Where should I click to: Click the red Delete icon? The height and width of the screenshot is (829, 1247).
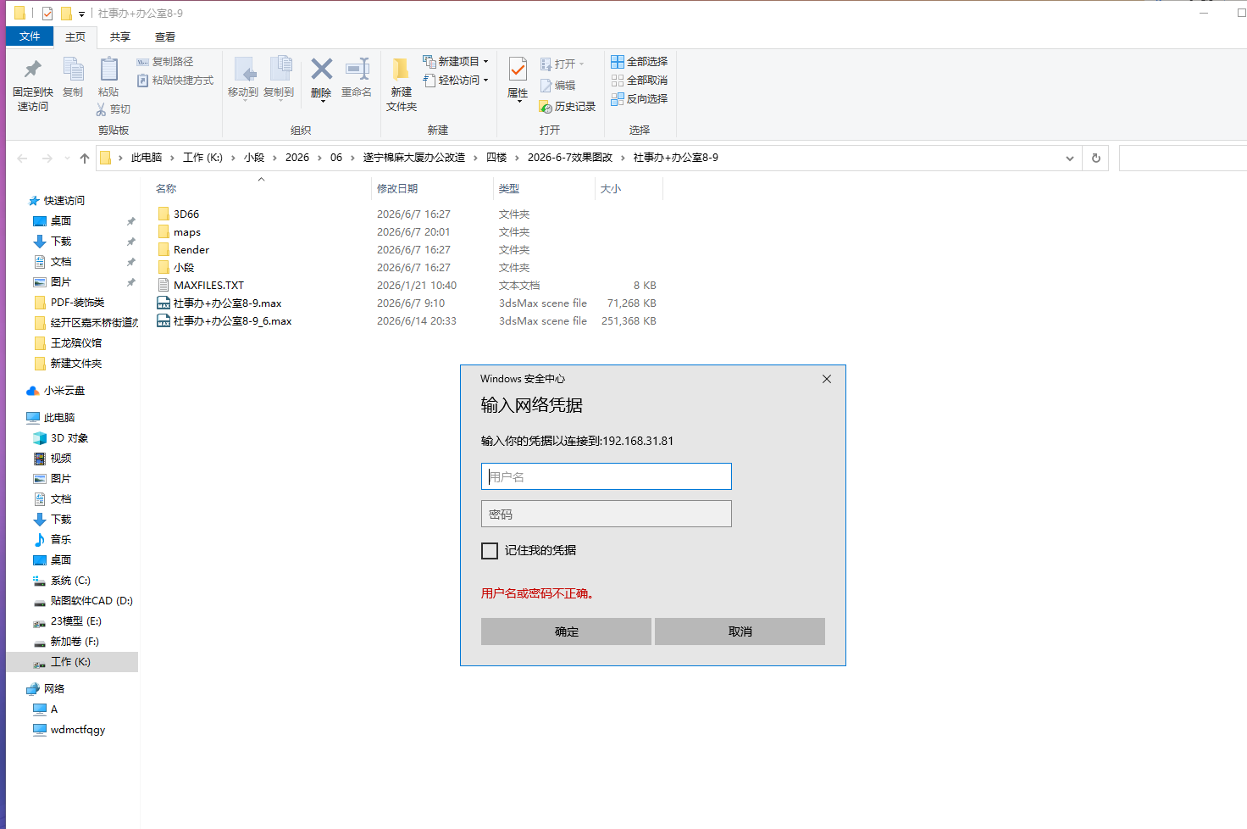coord(321,69)
